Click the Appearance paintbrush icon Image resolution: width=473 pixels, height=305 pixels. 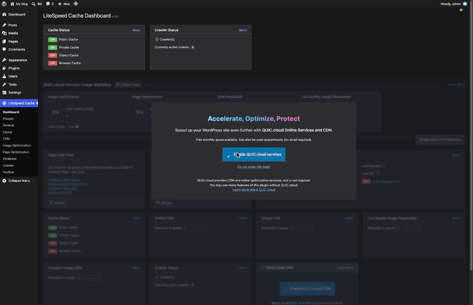tap(4, 60)
